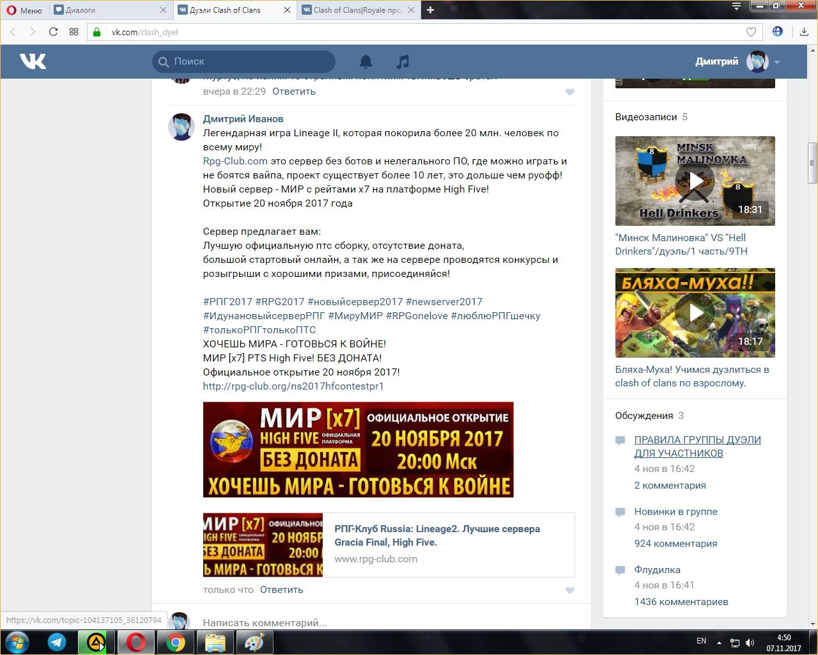This screenshot has height=655, width=818.
Task: Click the VK logo
Action: coord(33,61)
